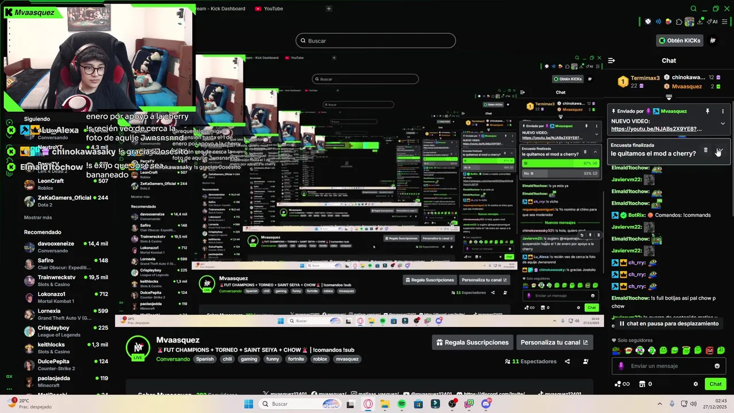Open followed channel LeonCraft
Screen dimensions: 734x413
coord(66,184)
